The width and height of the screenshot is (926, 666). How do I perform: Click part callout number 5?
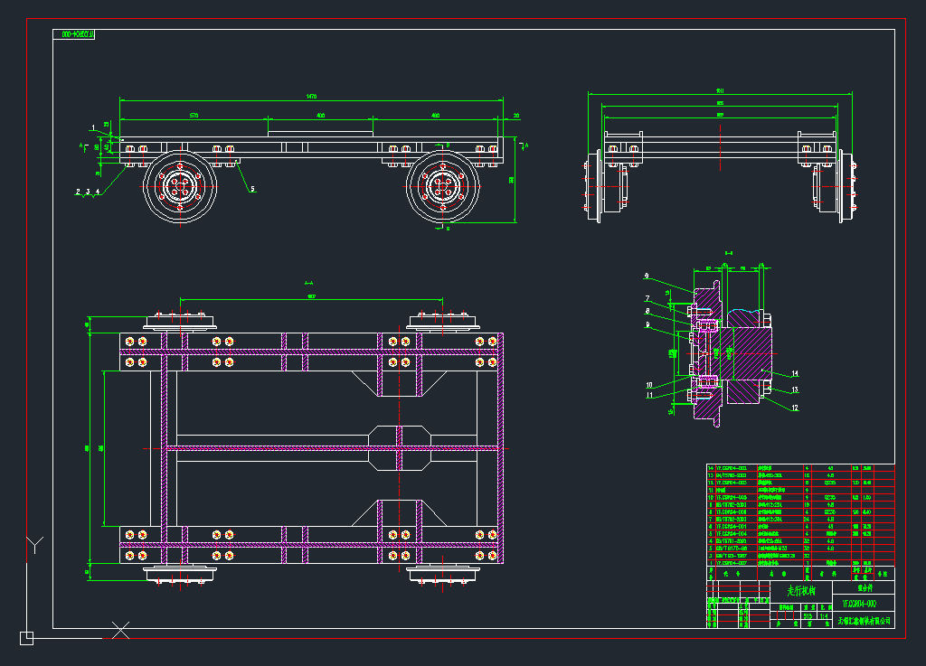click(x=252, y=189)
